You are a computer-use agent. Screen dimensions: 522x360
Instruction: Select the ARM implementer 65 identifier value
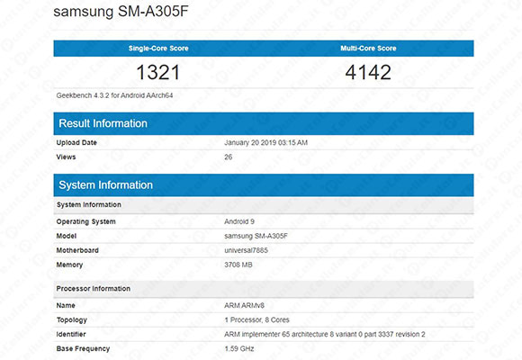coord(325,335)
